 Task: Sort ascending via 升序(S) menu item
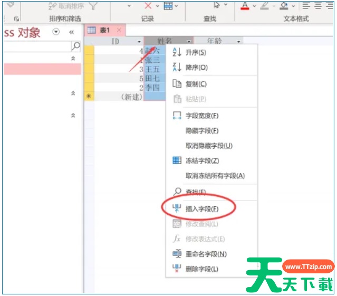pos(196,52)
